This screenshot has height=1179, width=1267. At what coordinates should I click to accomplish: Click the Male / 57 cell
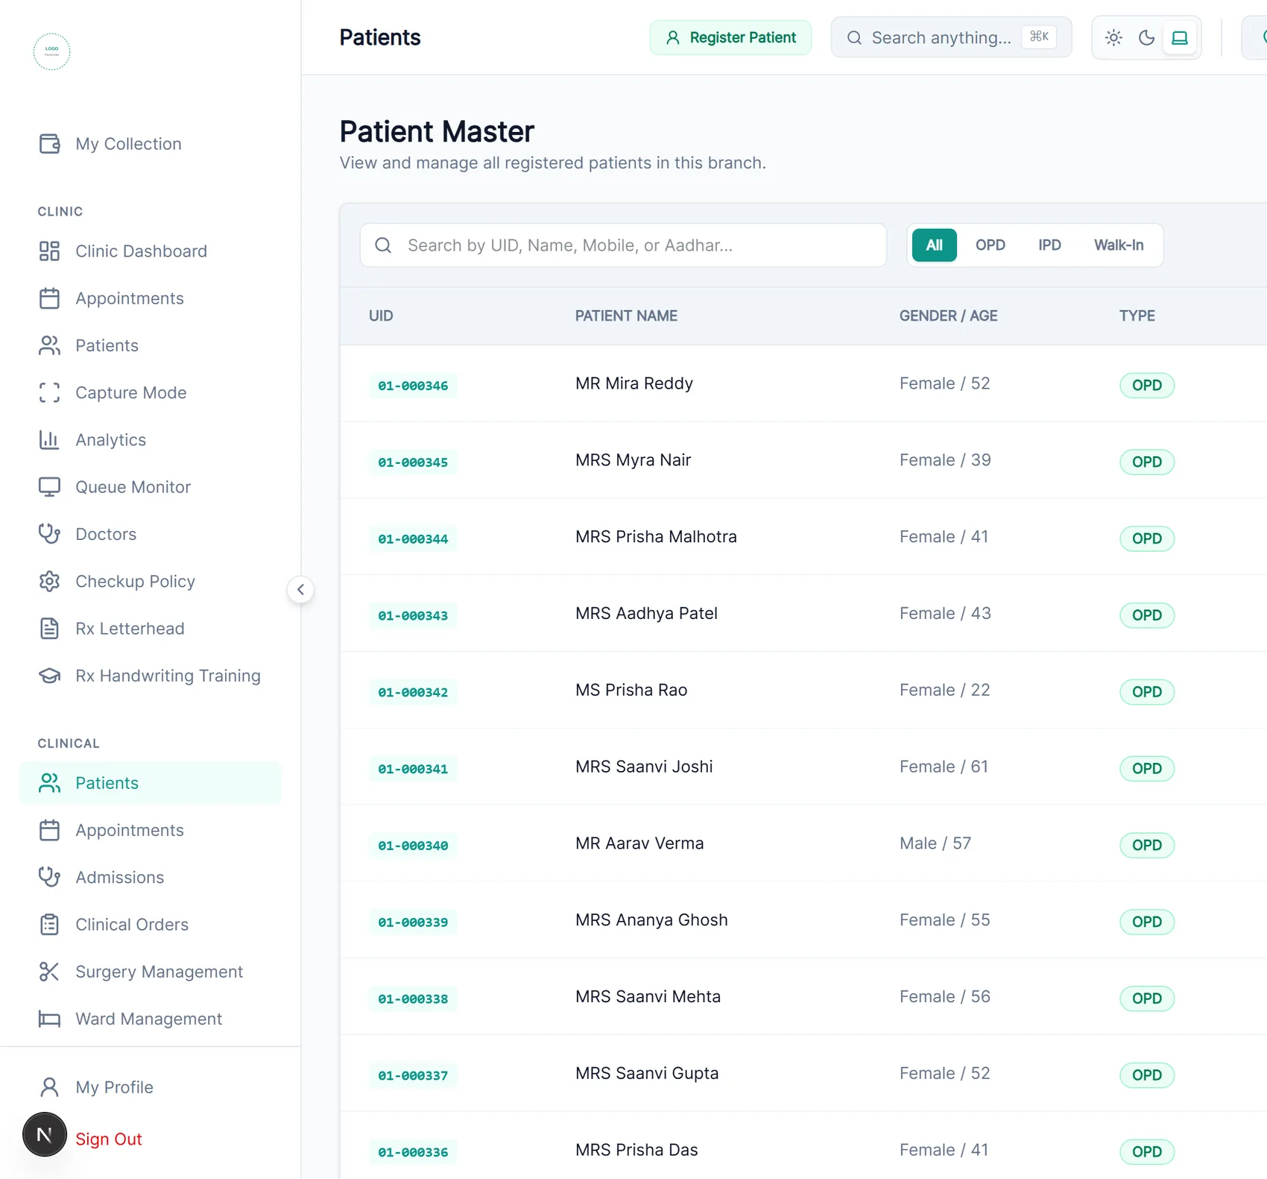point(935,843)
